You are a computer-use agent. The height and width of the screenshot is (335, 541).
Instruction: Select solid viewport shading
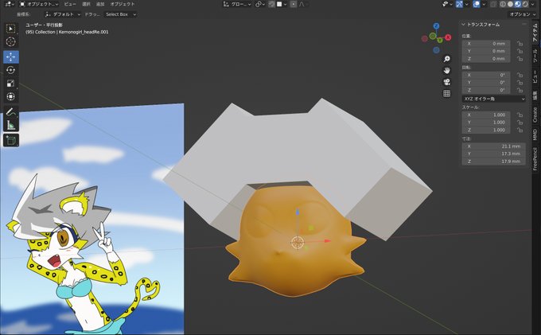(x=510, y=4)
